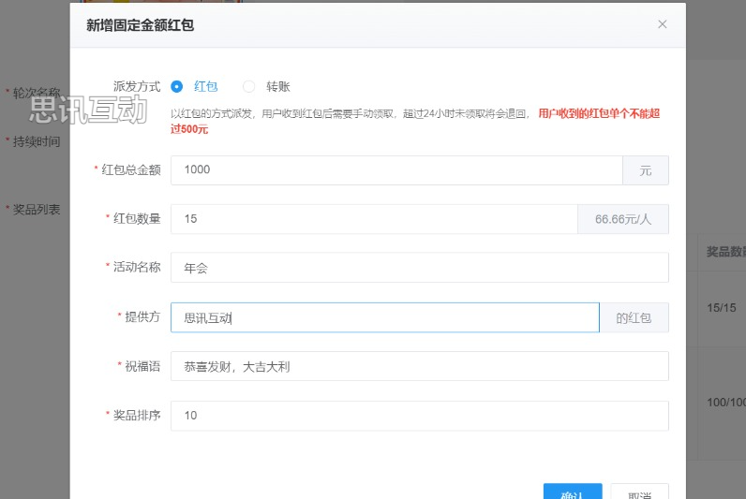
Task: Select the 转账 distribution radio button
Action: 249,86
